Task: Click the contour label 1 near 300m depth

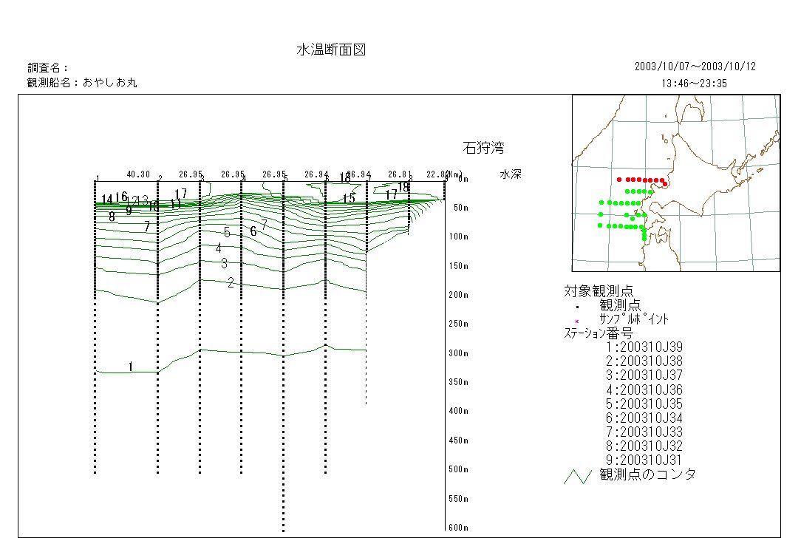Action: click(131, 367)
